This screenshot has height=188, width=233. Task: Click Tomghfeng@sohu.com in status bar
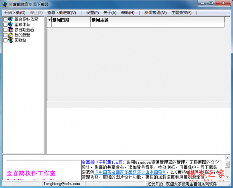tap(62, 184)
